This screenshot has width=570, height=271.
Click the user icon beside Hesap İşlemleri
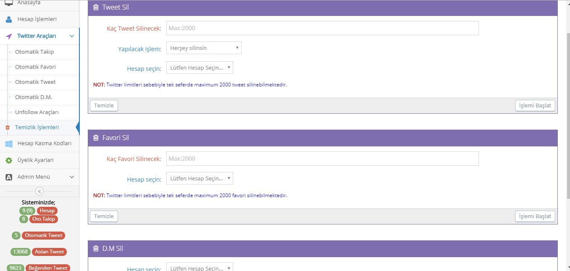[x=9, y=19]
